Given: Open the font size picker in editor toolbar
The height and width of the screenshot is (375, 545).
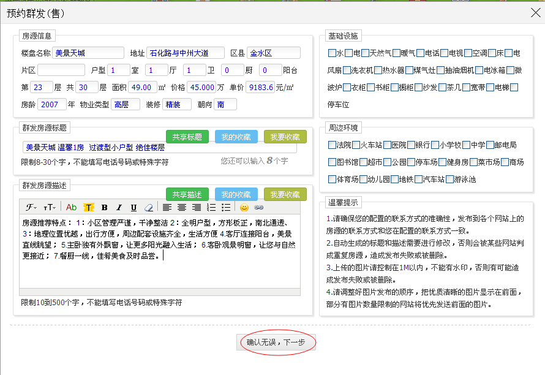Looking at the screenshot, I should coord(50,207).
